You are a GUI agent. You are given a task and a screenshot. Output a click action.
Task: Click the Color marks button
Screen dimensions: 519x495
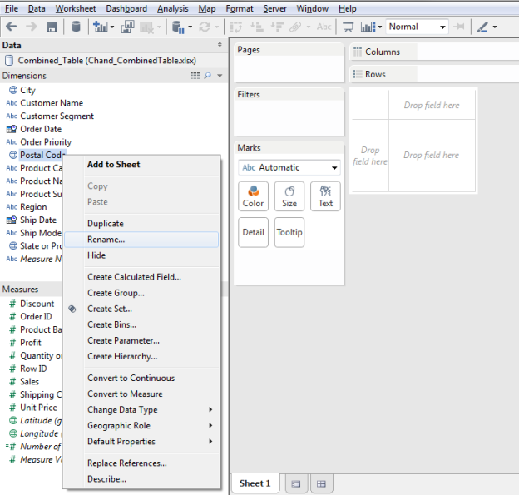click(x=253, y=196)
